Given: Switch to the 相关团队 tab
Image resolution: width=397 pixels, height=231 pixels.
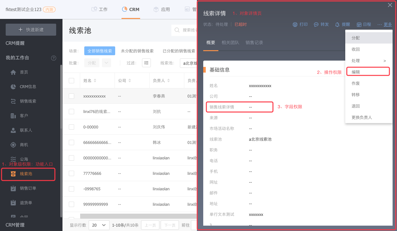Looking at the screenshot, I should pyautogui.click(x=230, y=43).
